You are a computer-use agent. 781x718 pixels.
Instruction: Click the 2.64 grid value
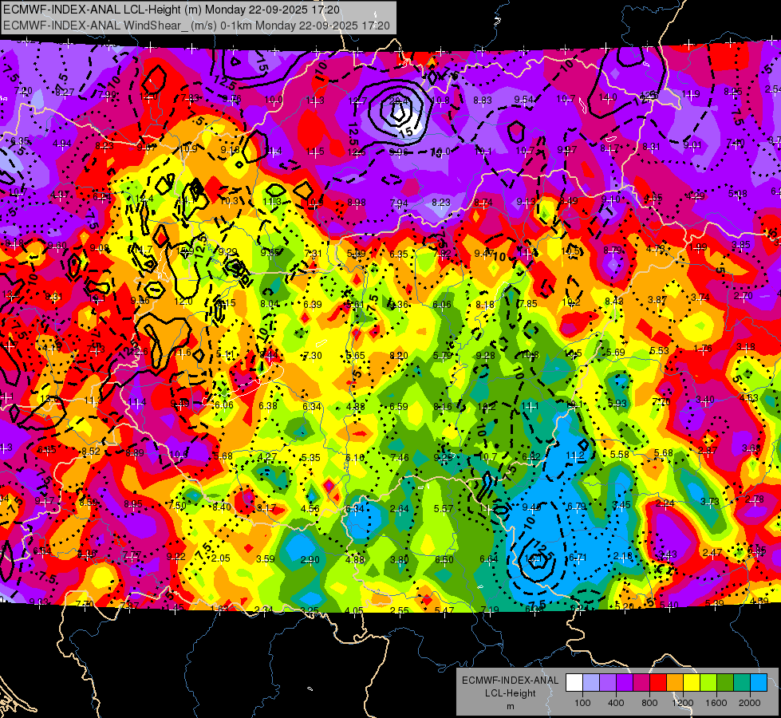[400, 509]
